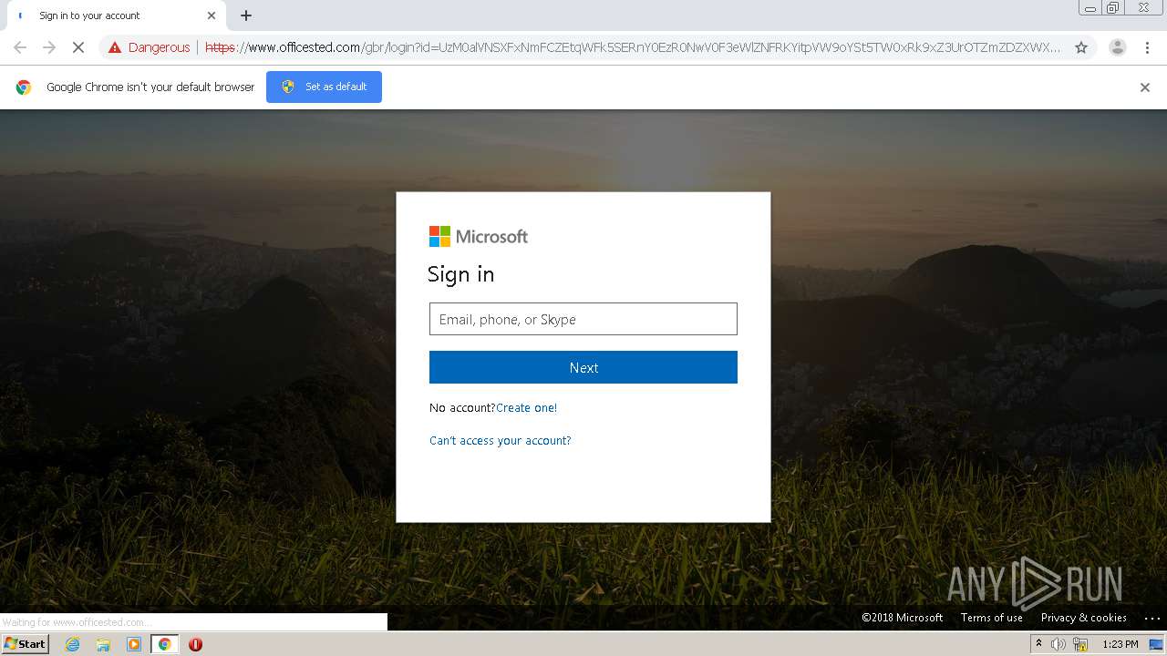Click the ©2018 Microsoft footer text
Viewport: 1167px width, 656px height.
pos(903,618)
